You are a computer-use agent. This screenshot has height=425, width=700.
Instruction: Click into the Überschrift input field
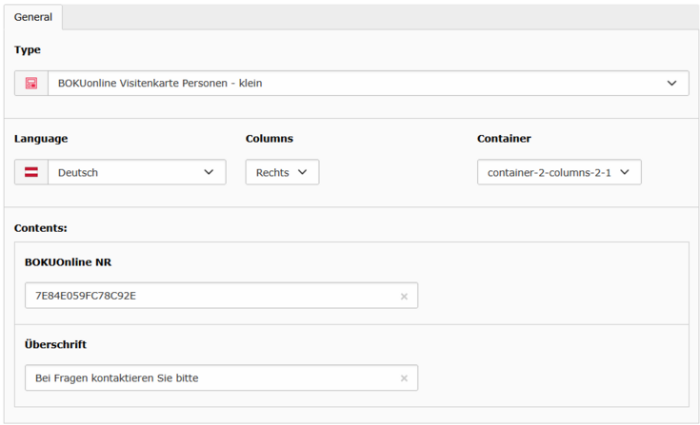tap(221, 378)
